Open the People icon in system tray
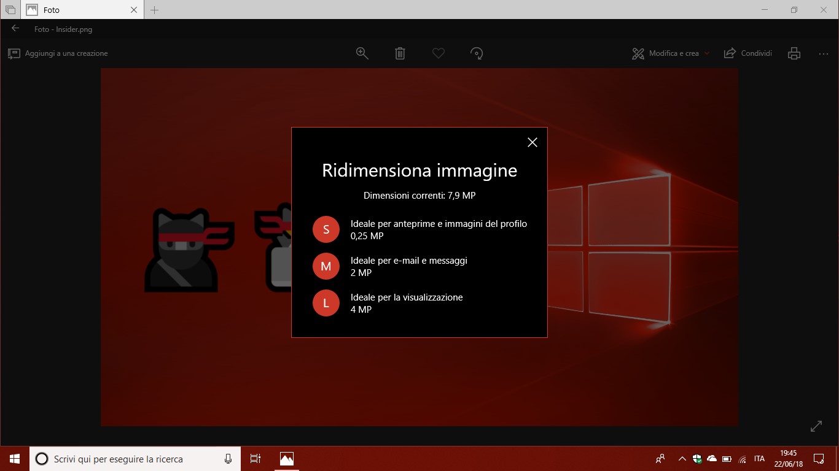This screenshot has height=471, width=839. click(x=660, y=459)
